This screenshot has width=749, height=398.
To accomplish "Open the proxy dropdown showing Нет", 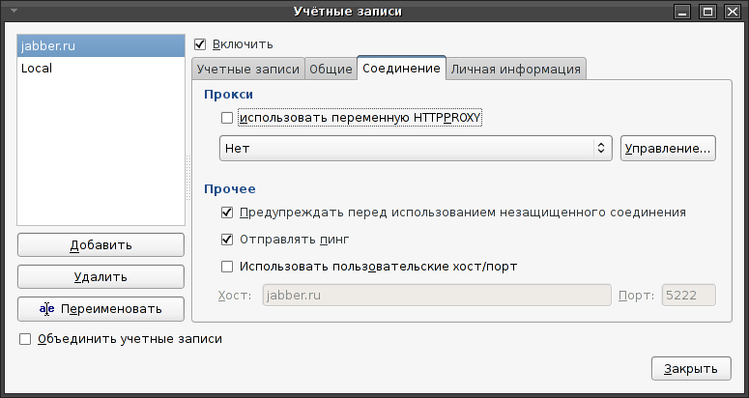I will click(416, 149).
